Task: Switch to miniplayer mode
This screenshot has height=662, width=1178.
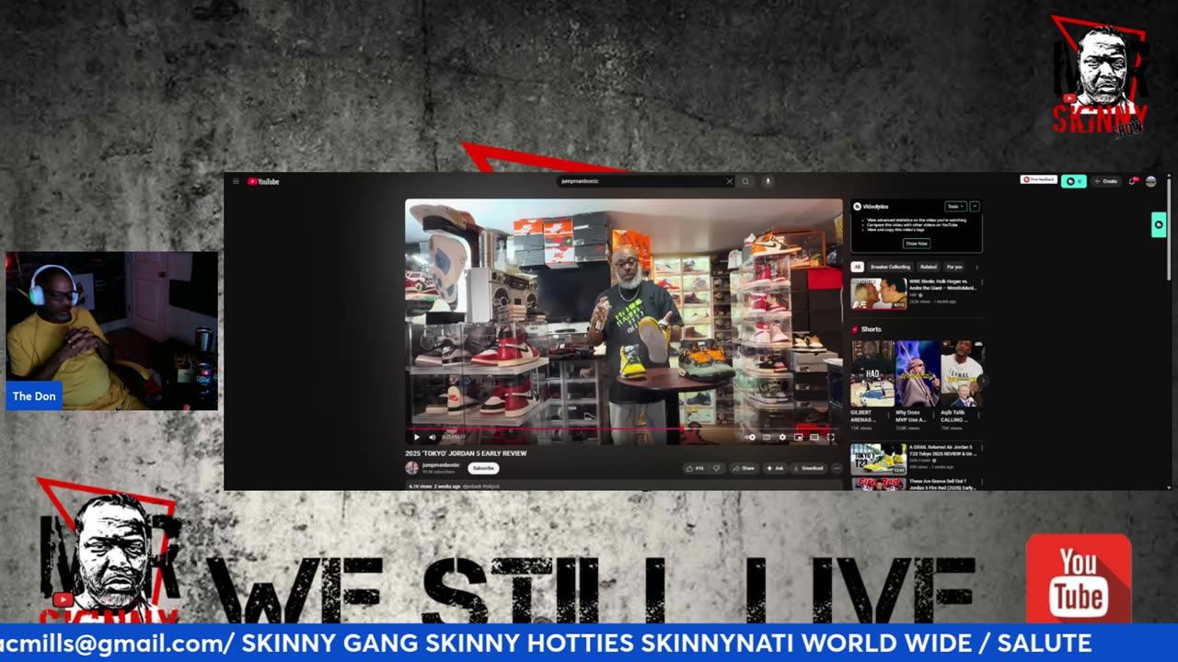Action: (x=798, y=438)
